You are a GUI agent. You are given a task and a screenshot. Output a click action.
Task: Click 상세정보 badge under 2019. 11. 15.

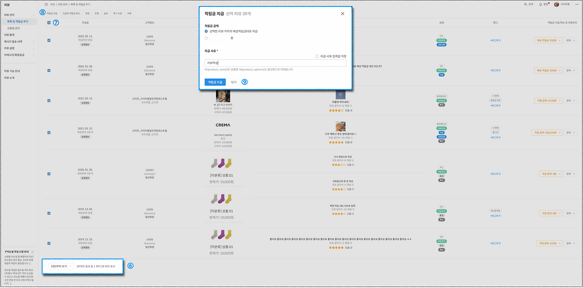click(x=85, y=248)
